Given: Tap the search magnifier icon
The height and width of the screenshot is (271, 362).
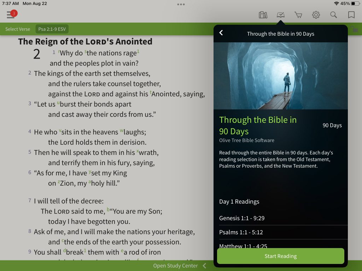Looking at the screenshot, I should tap(333, 15).
